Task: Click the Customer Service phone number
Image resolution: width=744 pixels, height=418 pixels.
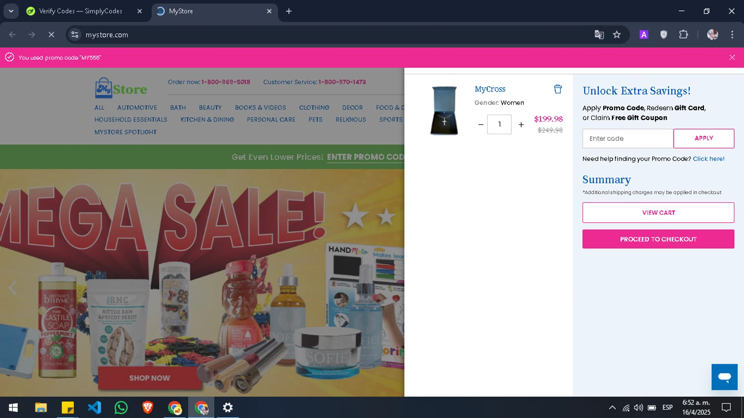Action: point(342,82)
